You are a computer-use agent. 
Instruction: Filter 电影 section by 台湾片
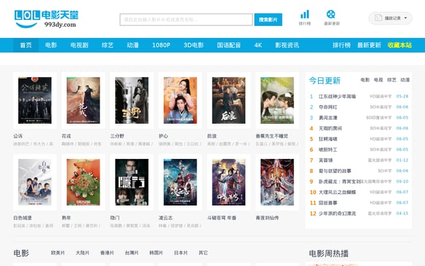[131, 253]
